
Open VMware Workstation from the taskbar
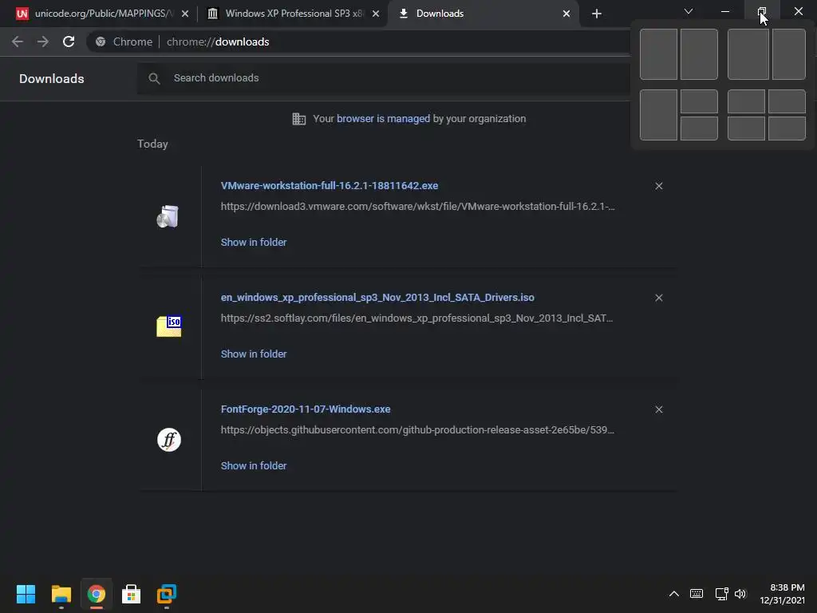167,594
